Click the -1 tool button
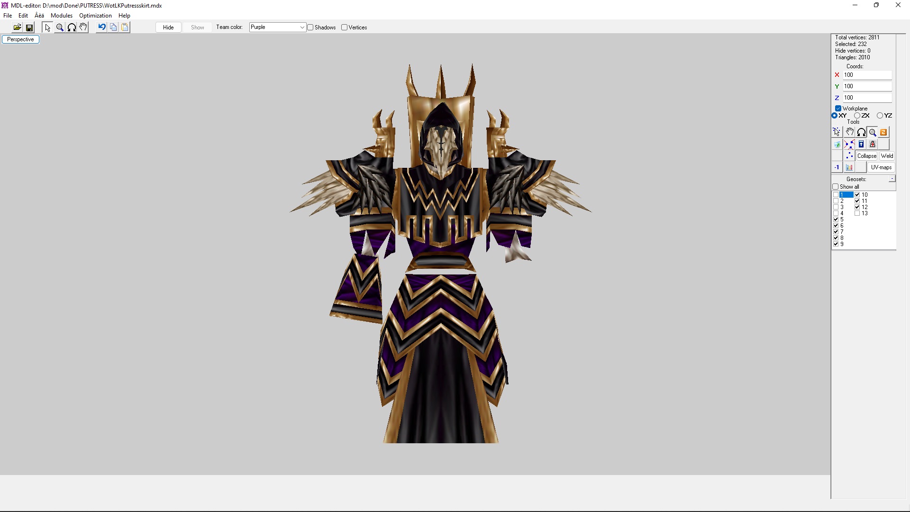Image resolution: width=910 pixels, height=512 pixels. pos(837,167)
